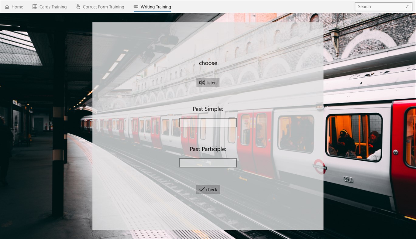Click the "Past Participle:" label
416x239 pixels.
(x=208, y=149)
